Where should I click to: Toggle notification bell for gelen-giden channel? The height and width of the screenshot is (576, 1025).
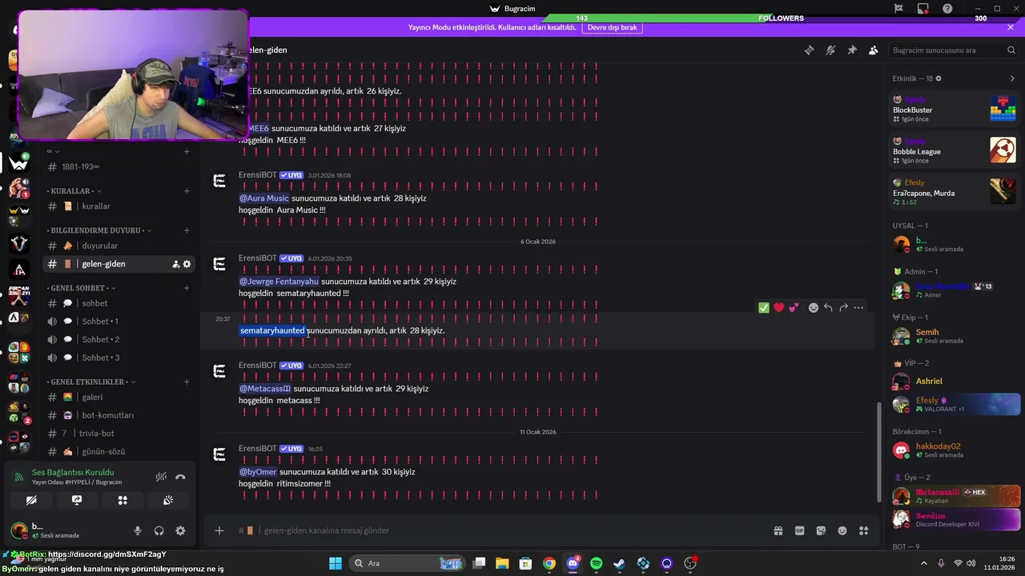click(830, 50)
